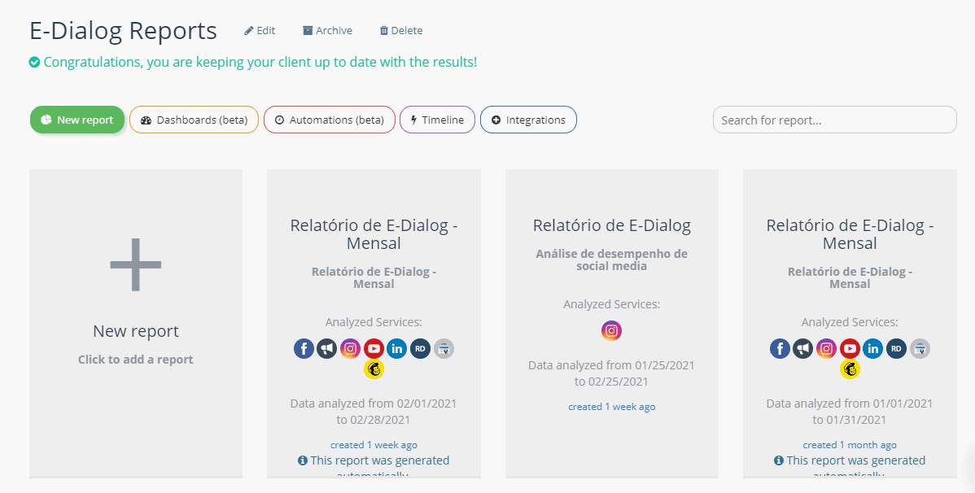Click the Google My Business icon in the February report
The width and height of the screenshot is (975, 493).
[x=444, y=349]
